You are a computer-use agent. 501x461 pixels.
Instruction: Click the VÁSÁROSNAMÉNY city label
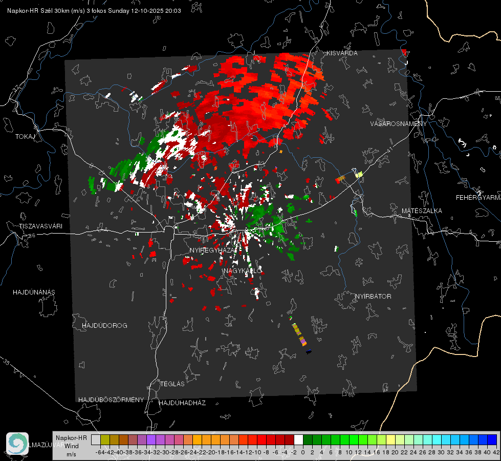(399, 124)
